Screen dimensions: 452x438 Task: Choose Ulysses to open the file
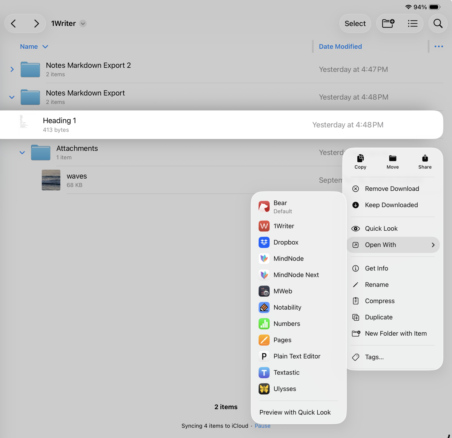[284, 389]
